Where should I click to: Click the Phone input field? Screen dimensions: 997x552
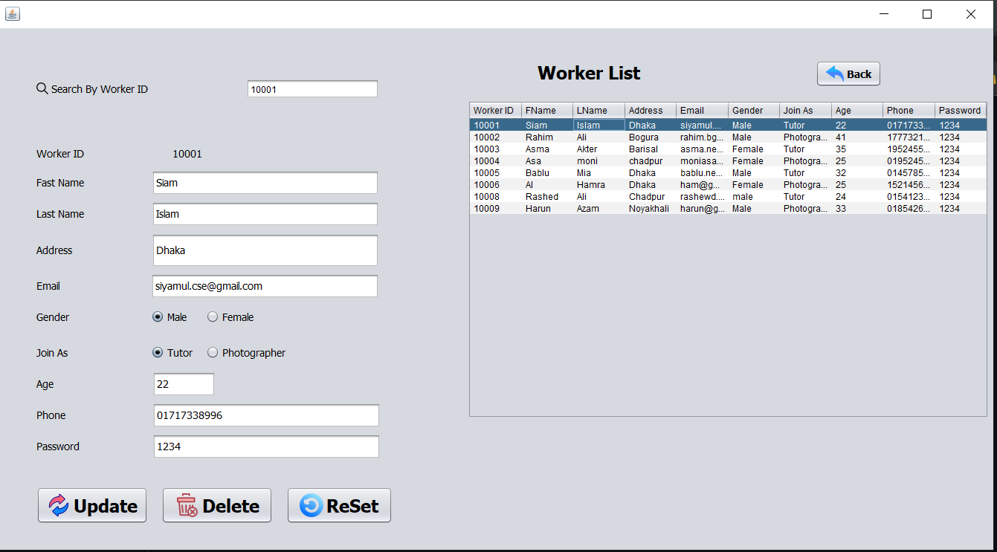266,415
